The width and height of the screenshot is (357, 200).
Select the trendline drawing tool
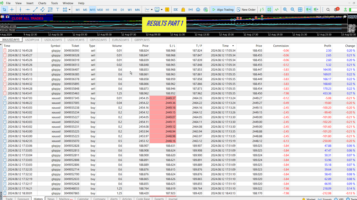point(35,9)
